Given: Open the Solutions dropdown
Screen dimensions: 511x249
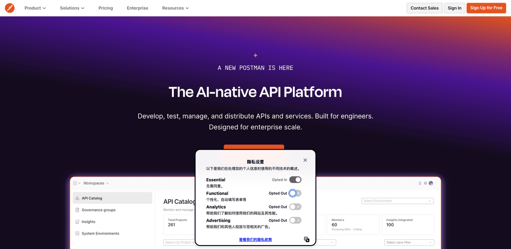Looking at the screenshot, I should tap(72, 8).
